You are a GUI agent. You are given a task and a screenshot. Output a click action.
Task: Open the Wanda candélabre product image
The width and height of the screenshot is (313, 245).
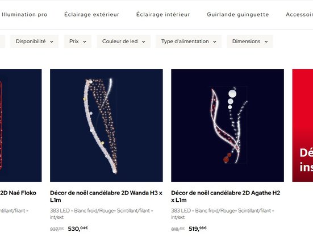point(106,126)
